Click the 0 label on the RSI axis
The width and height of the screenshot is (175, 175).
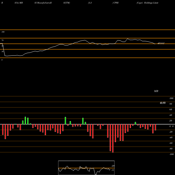tap(2, 60)
